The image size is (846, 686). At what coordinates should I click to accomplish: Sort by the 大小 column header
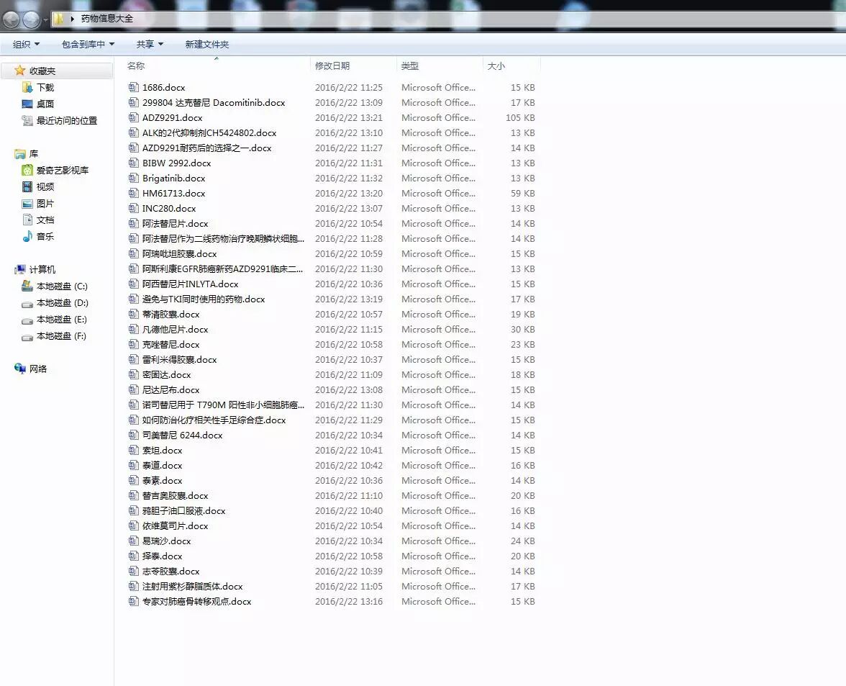pos(496,66)
